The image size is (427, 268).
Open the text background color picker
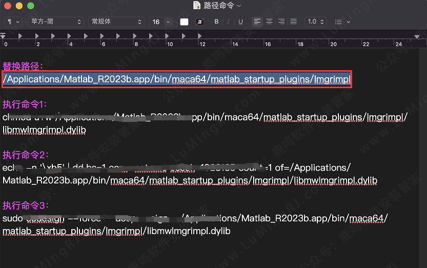[x=199, y=22]
